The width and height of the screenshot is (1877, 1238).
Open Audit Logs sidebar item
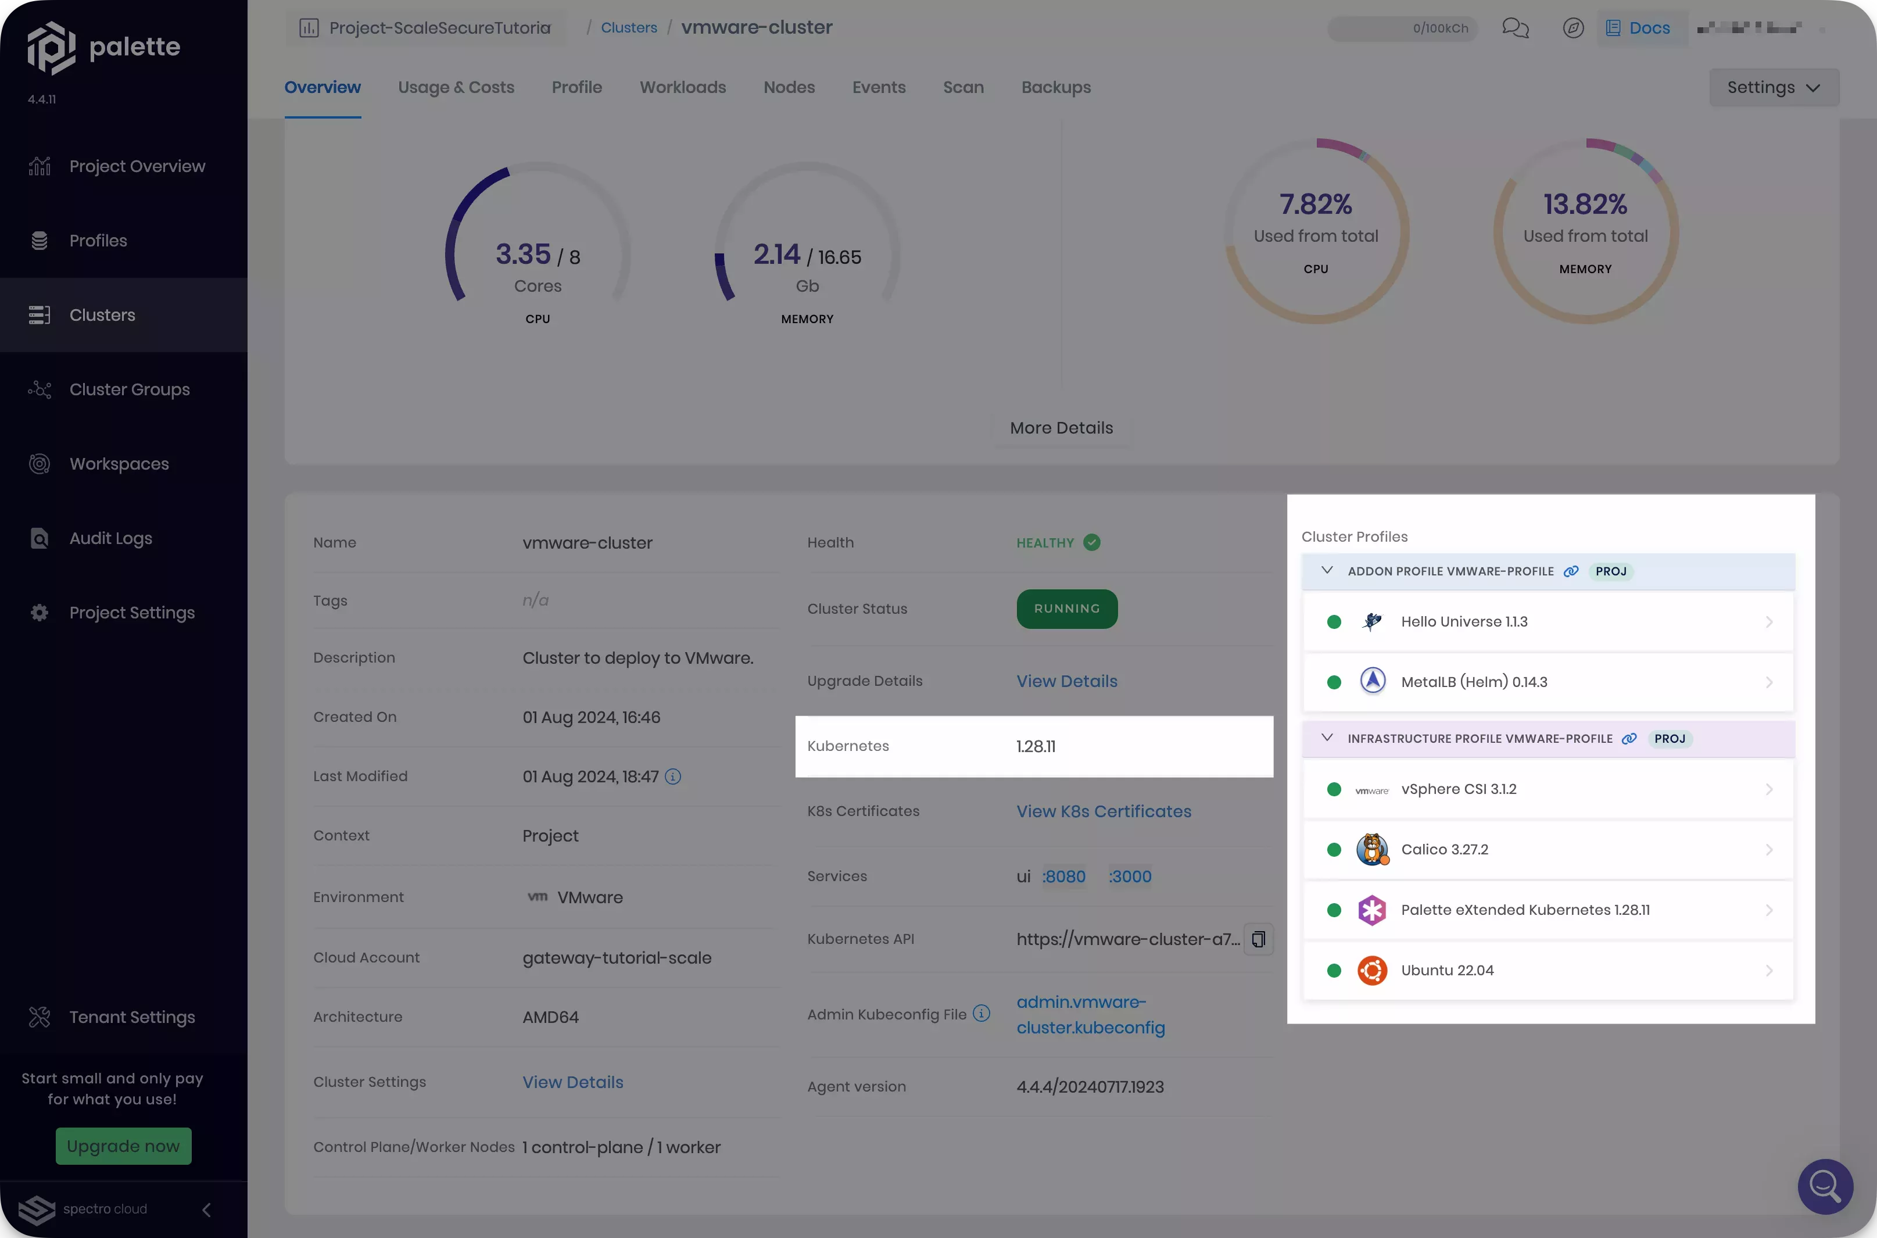point(123,538)
